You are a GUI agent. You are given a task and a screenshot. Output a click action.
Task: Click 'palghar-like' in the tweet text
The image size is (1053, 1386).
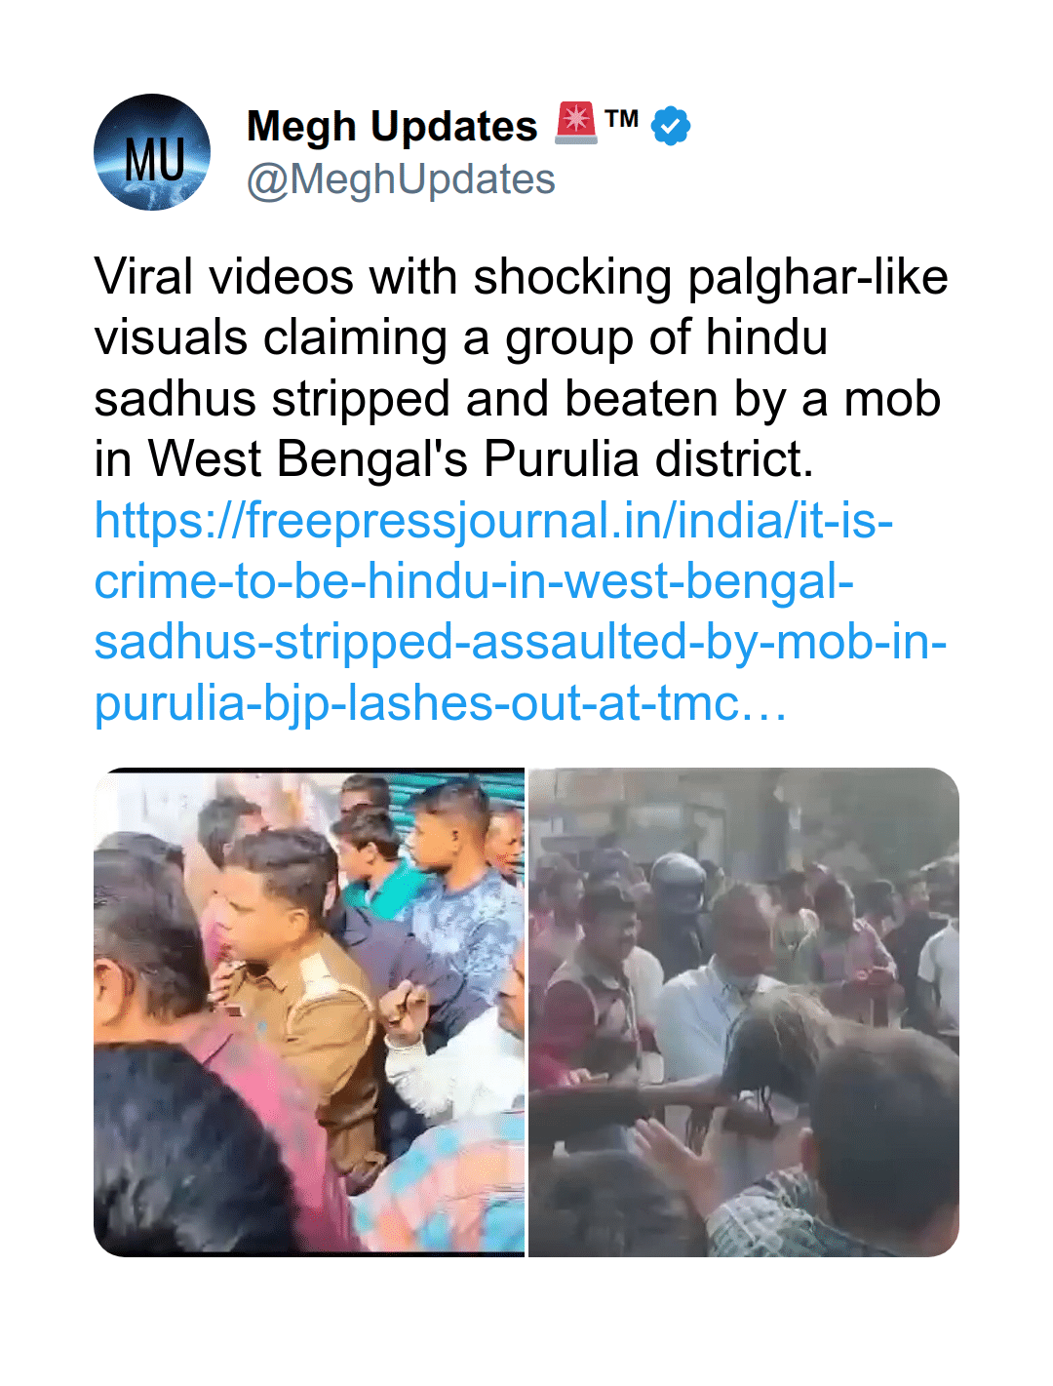click(818, 277)
